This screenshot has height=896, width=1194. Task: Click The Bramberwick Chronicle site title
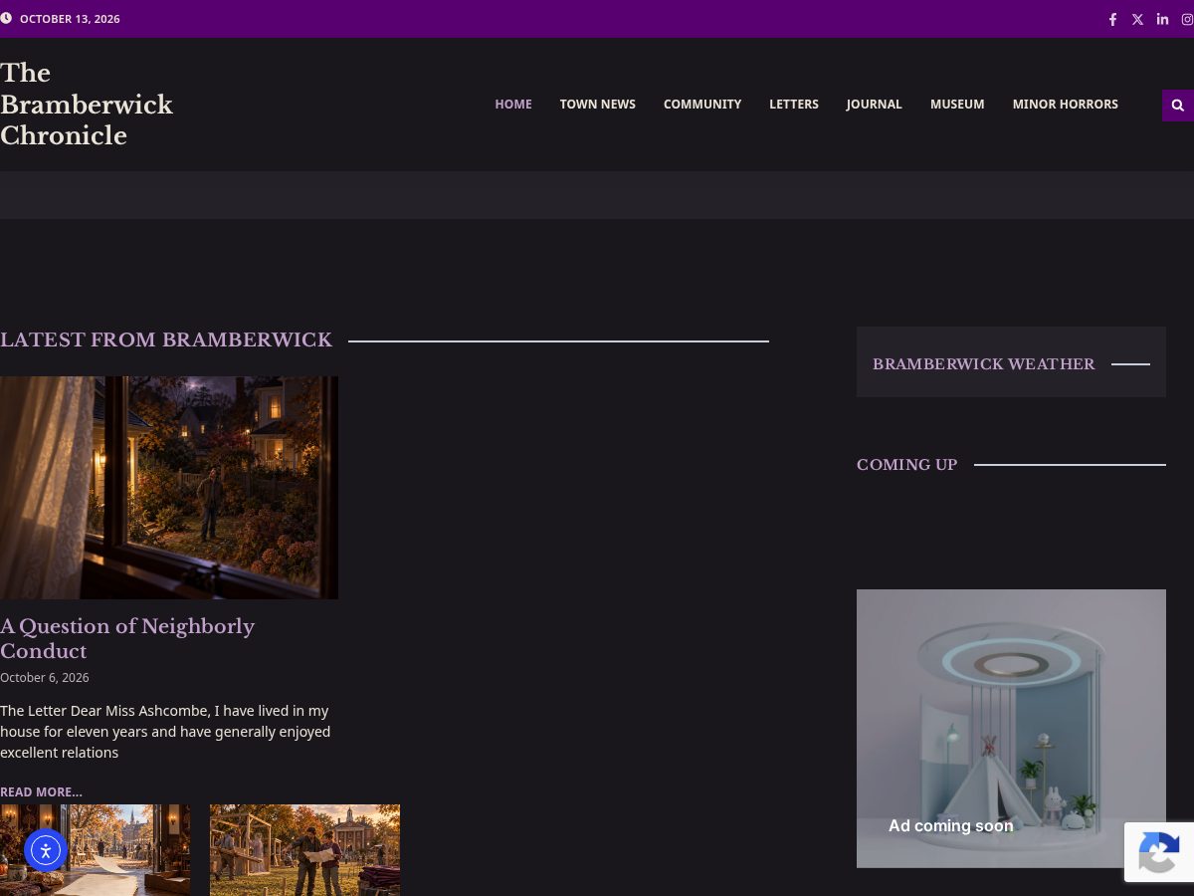pyautogui.click(x=87, y=105)
